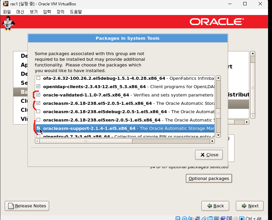
Task: Click the VirtualBox window title bar icon
Action: pos(6,4)
